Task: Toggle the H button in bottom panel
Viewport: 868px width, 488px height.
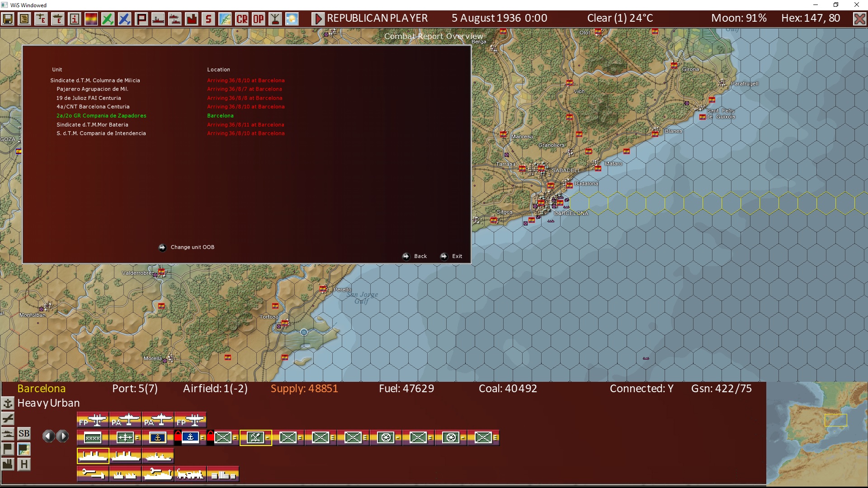Action: (x=24, y=464)
